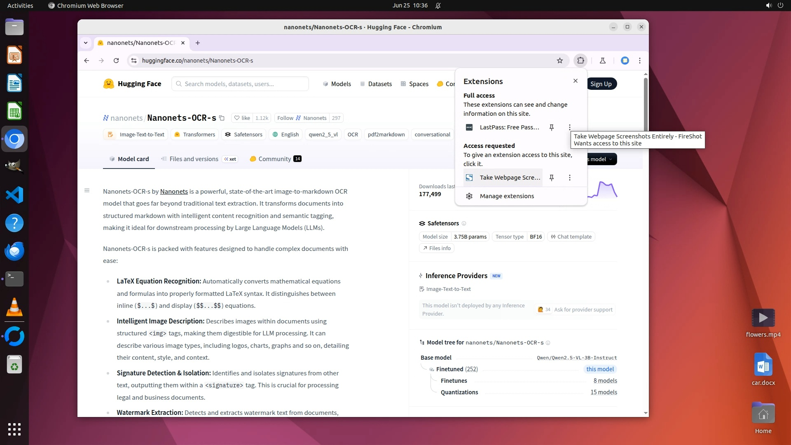Open LastPass extension three-dot menu
Viewport: 791px width, 445px height.
(x=569, y=127)
